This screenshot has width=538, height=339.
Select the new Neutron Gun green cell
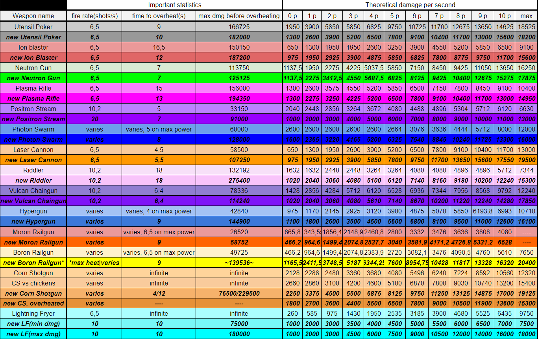pyautogui.click(x=33, y=78)
